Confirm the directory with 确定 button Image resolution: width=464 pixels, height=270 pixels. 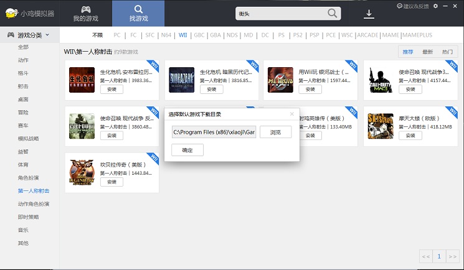pos(187,150)
